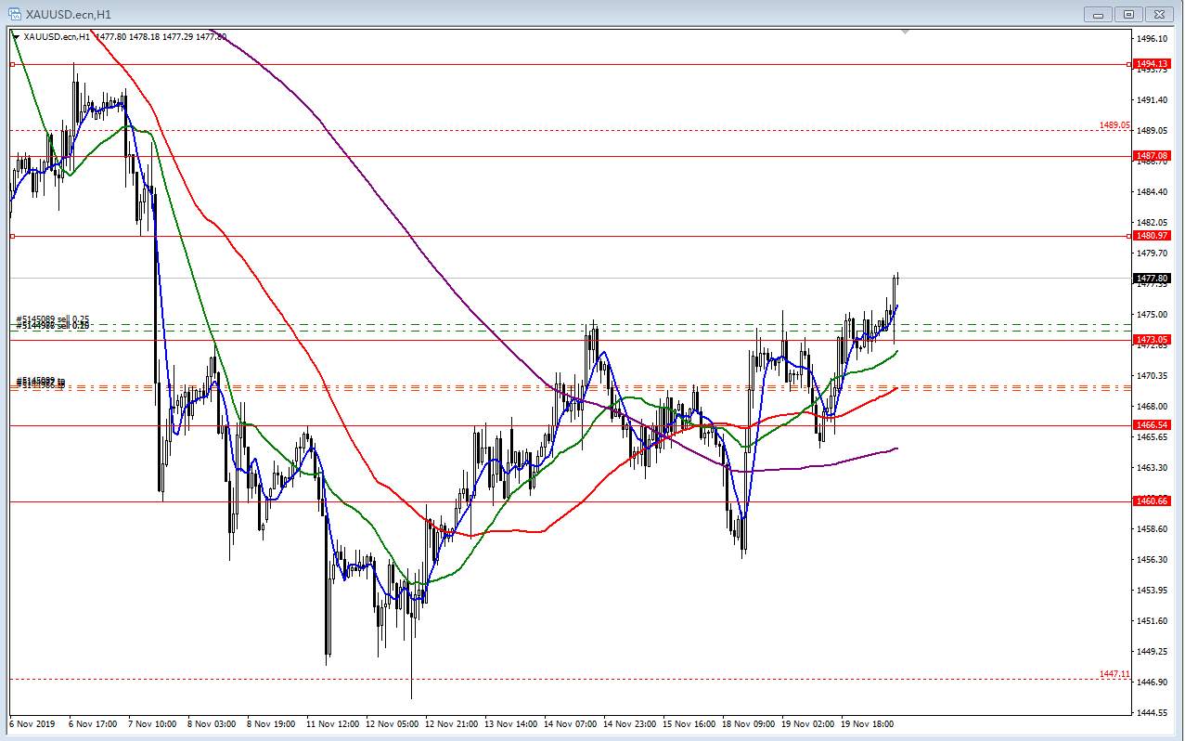Viewport: 1185px width, 741px height.
Task: Click price scale value 1444.55
Action: 1152,713
